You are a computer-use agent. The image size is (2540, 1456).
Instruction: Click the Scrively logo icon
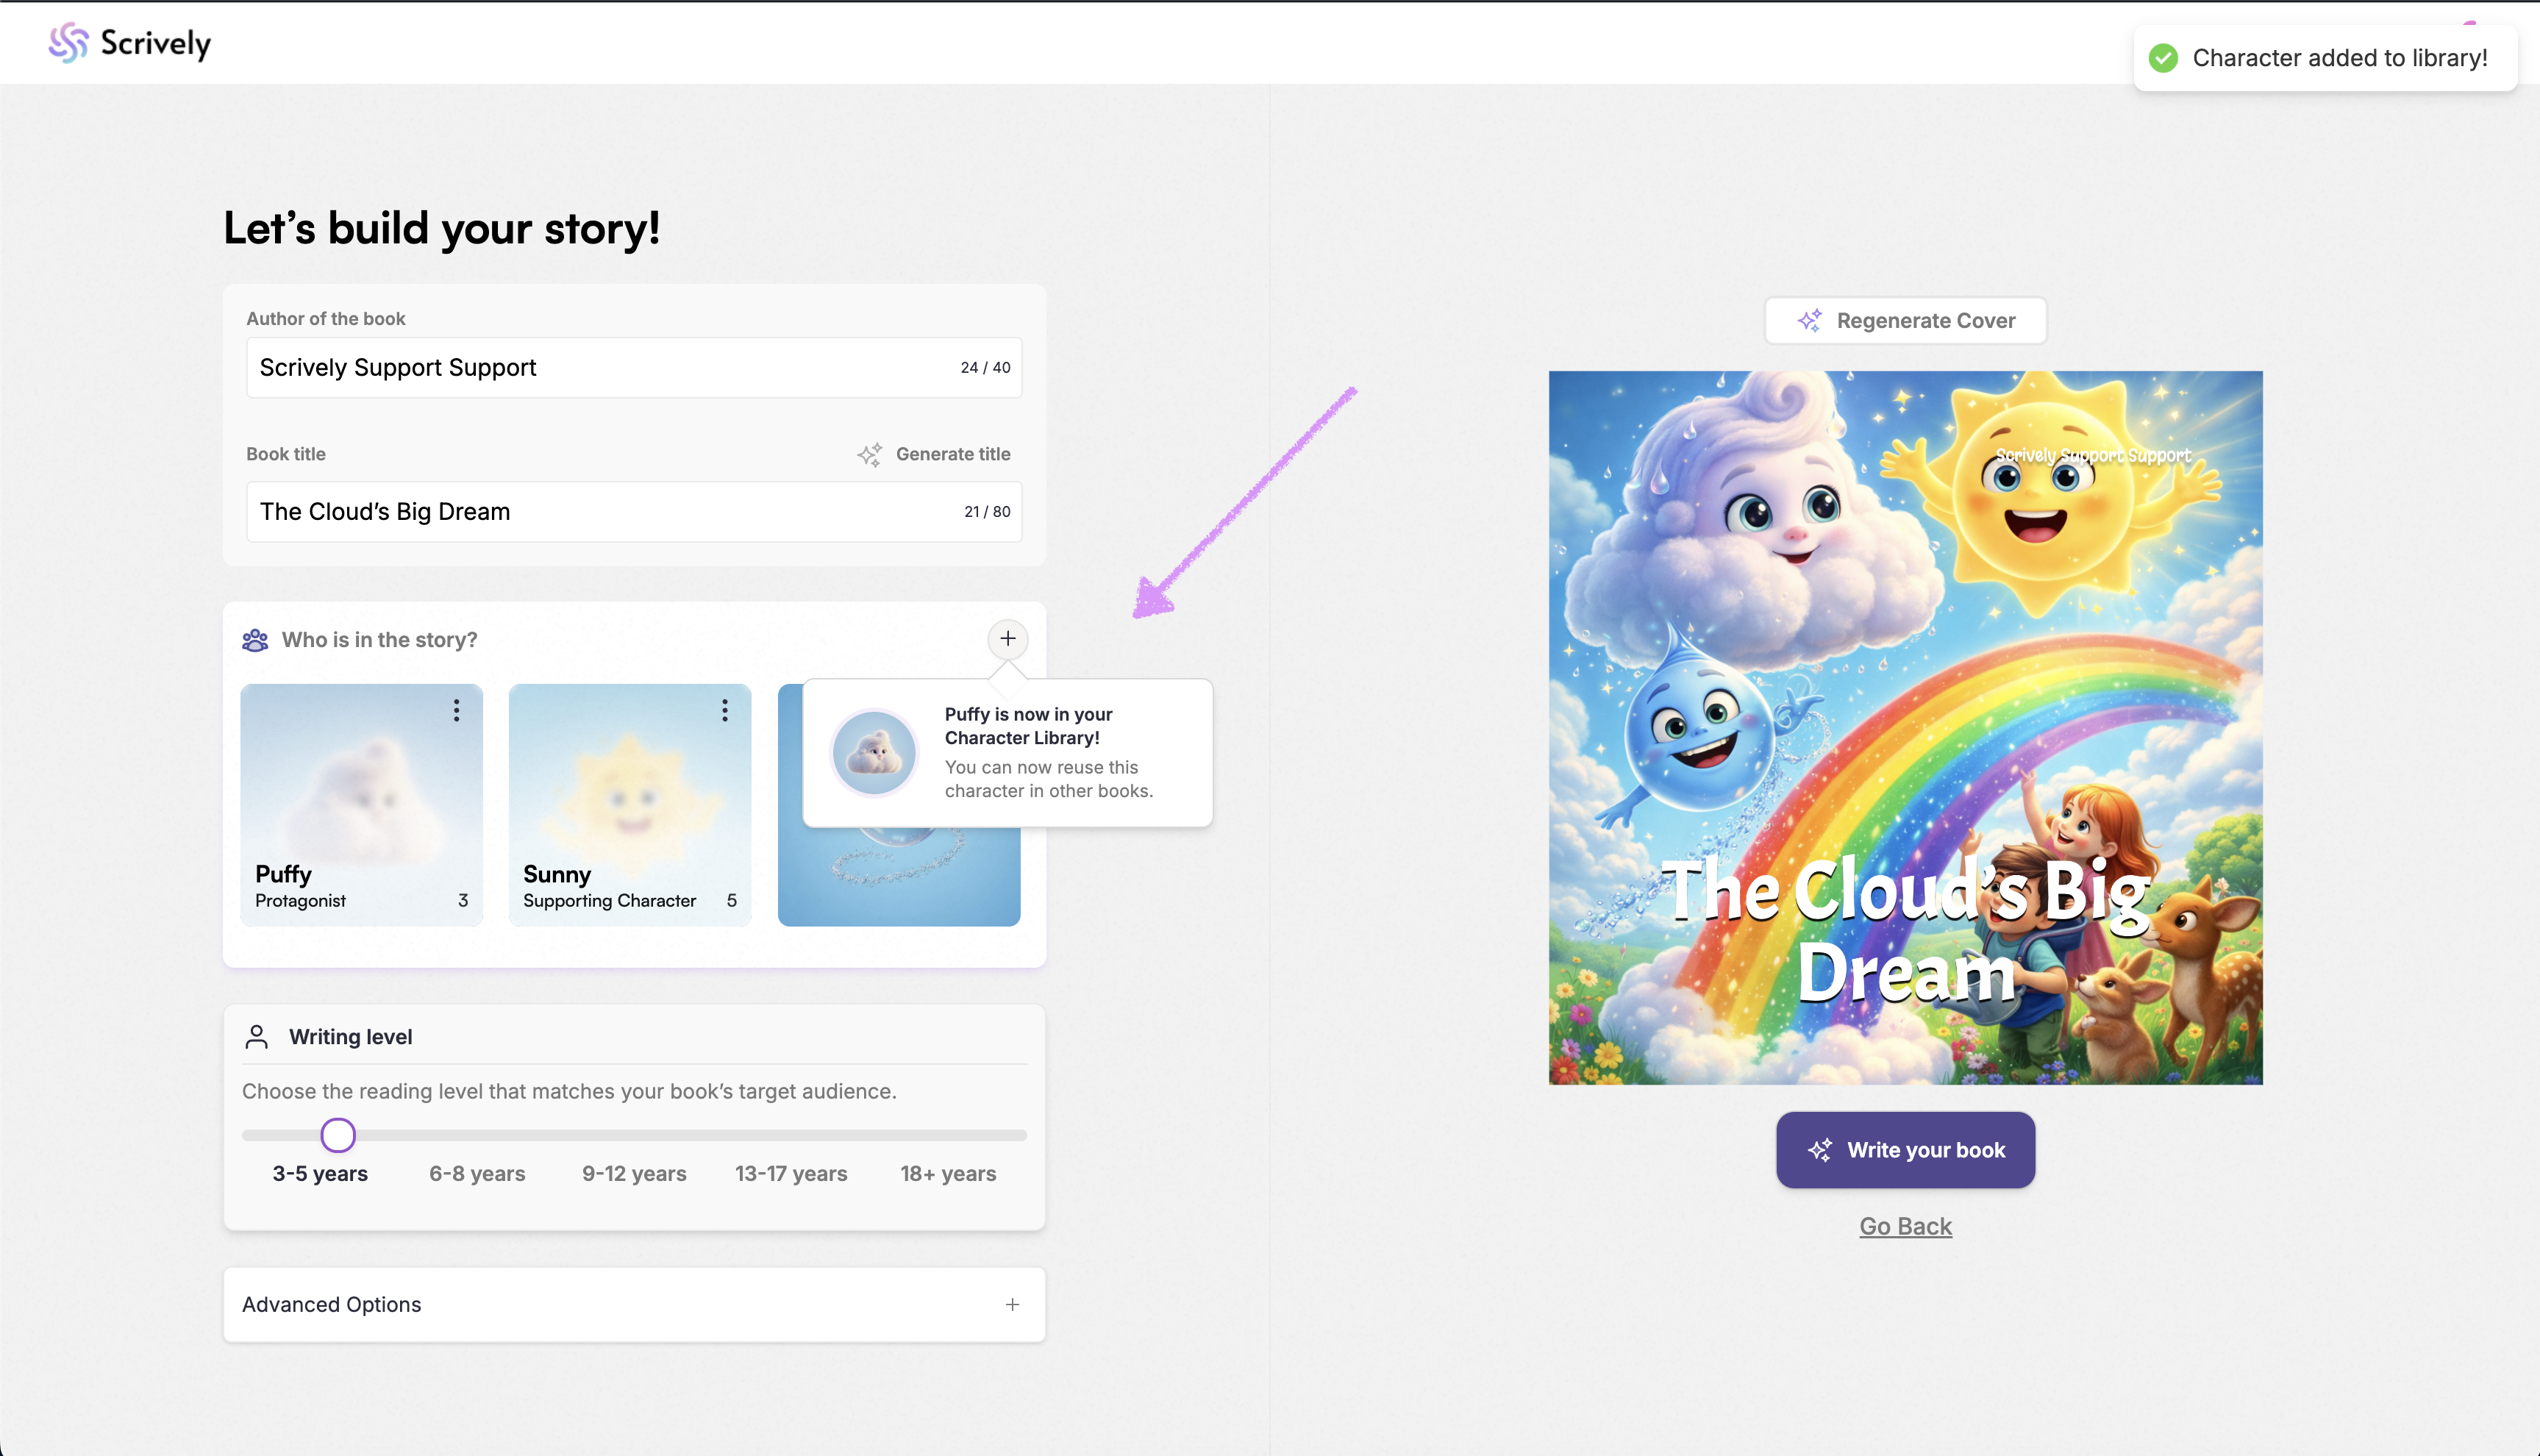pyautogui.click(x=68, y=43)
